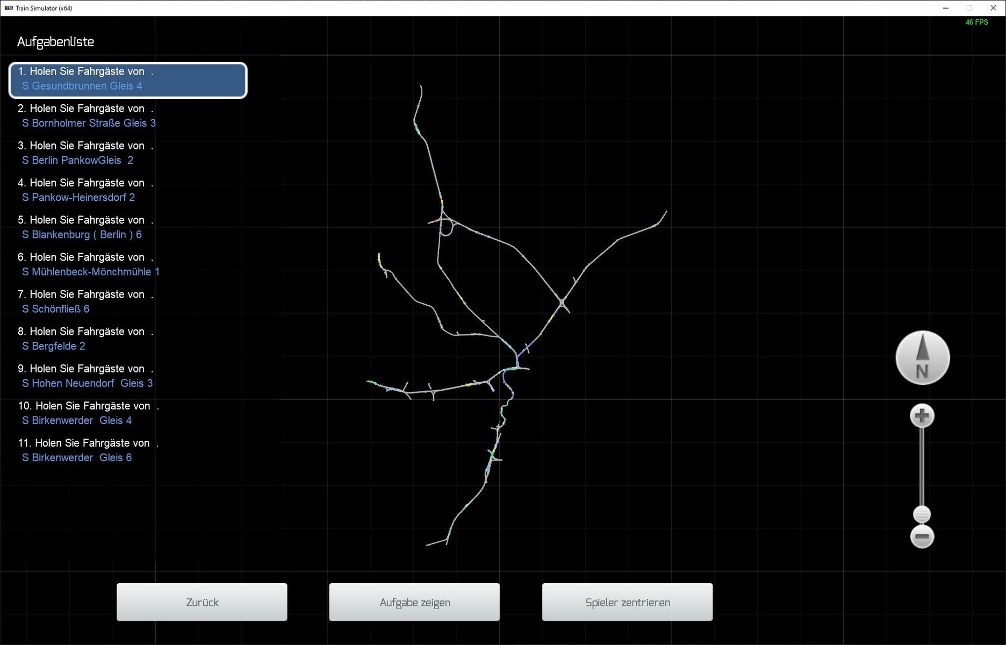Screen dimensions: 1006x645
Task: Click the map zoom slider handle
Action: point(922,514)
